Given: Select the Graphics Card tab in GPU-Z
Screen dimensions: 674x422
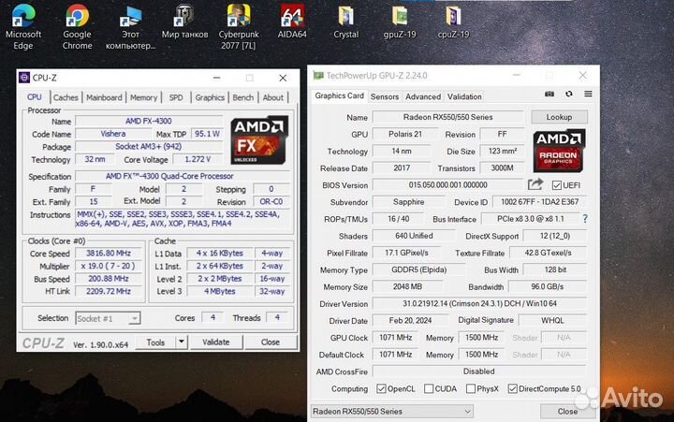Looking at the screenshot, I should point(339,95).
